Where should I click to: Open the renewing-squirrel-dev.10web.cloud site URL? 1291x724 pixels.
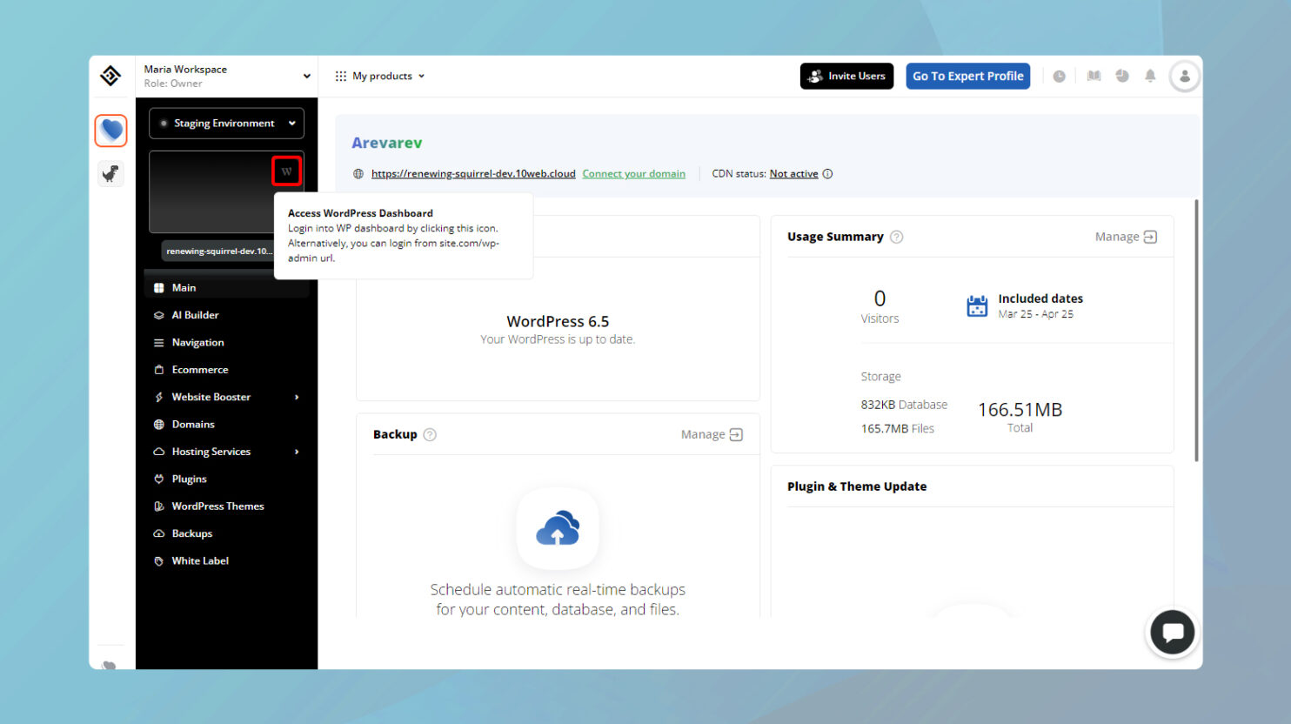point(473,173)
